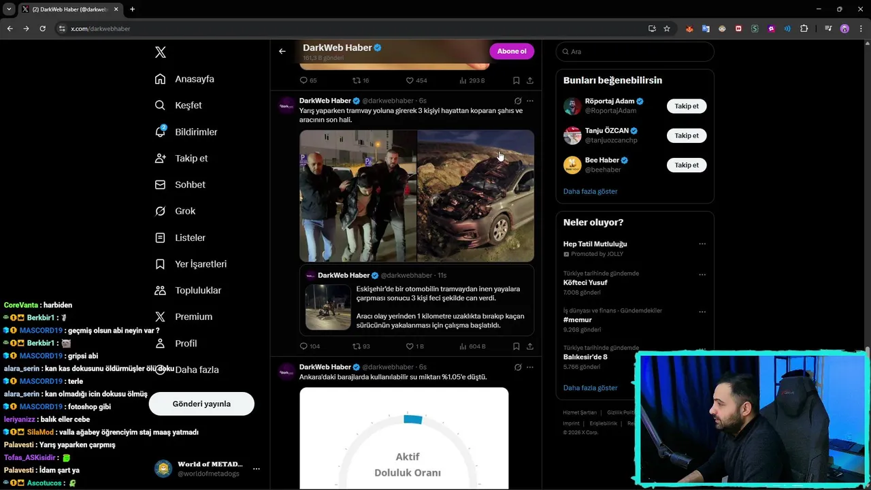Open Grok from sidebar

(x=175, y=211)
